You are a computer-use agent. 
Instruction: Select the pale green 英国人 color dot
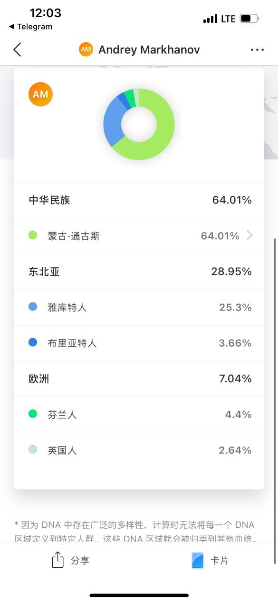[33, 450]
